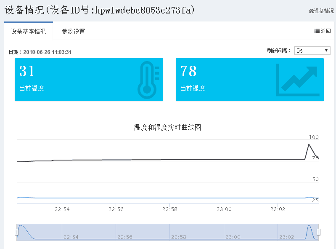Click the 当前湿度 card showing 78
The image size is (336, 249).
pyautogui.click(x=250, y=80)
